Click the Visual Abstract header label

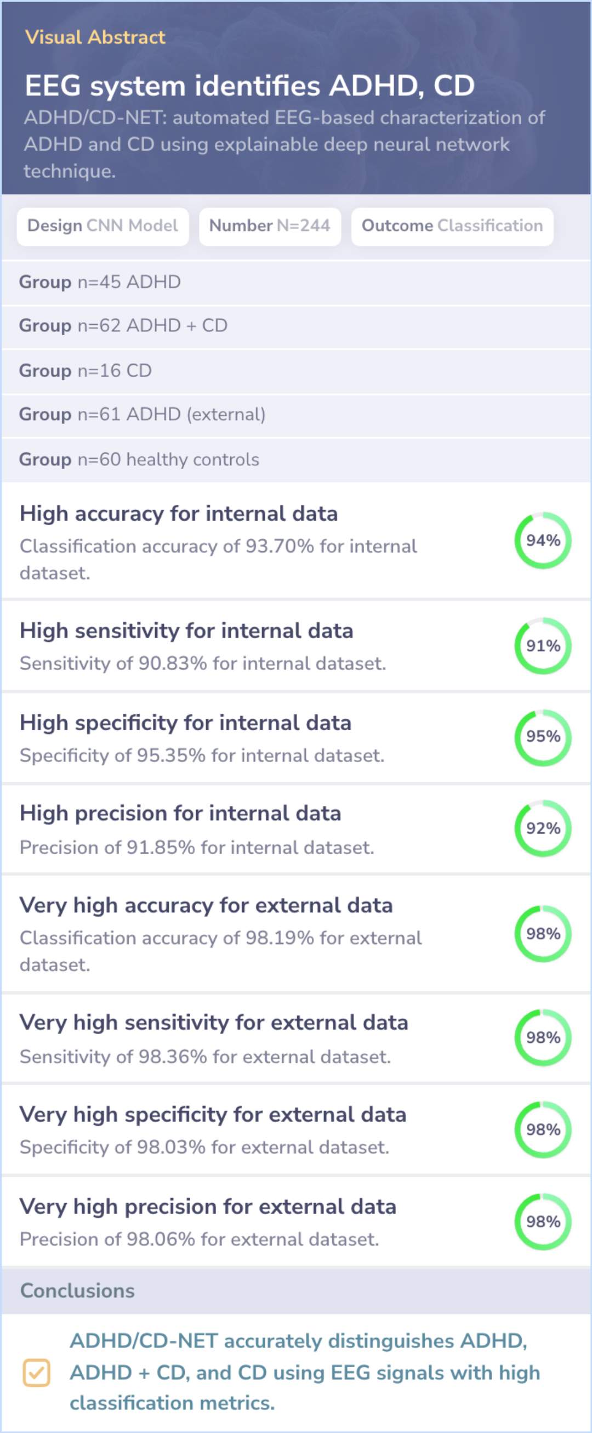(95, 37)
